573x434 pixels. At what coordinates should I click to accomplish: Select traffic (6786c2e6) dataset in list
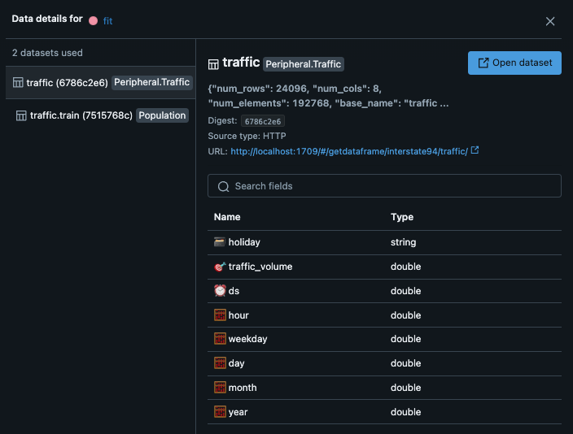(100, 83)
